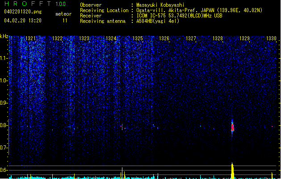
Task: Click the 1327 time axis marker
Action: (x=191, y=38)
